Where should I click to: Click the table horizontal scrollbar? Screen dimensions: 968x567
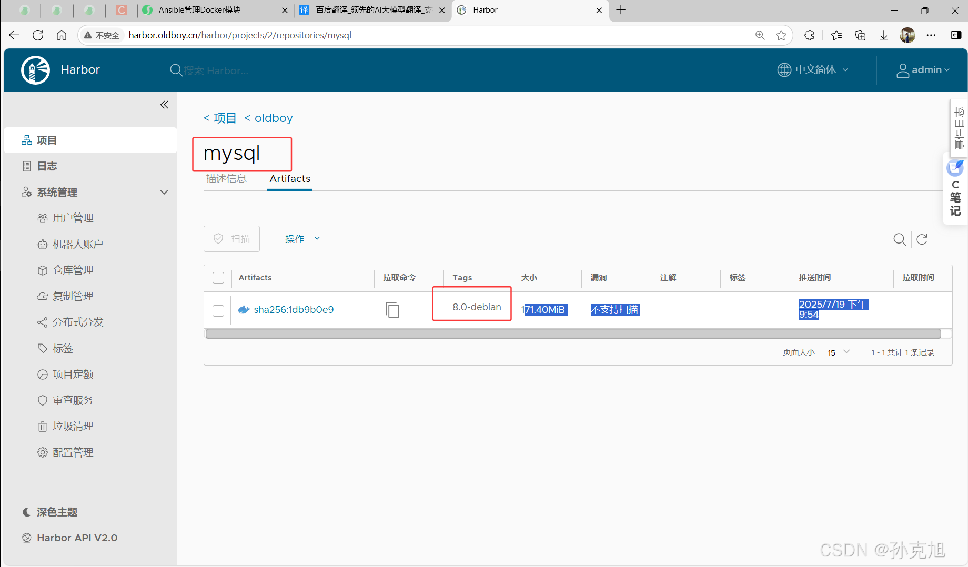(573, 334)
